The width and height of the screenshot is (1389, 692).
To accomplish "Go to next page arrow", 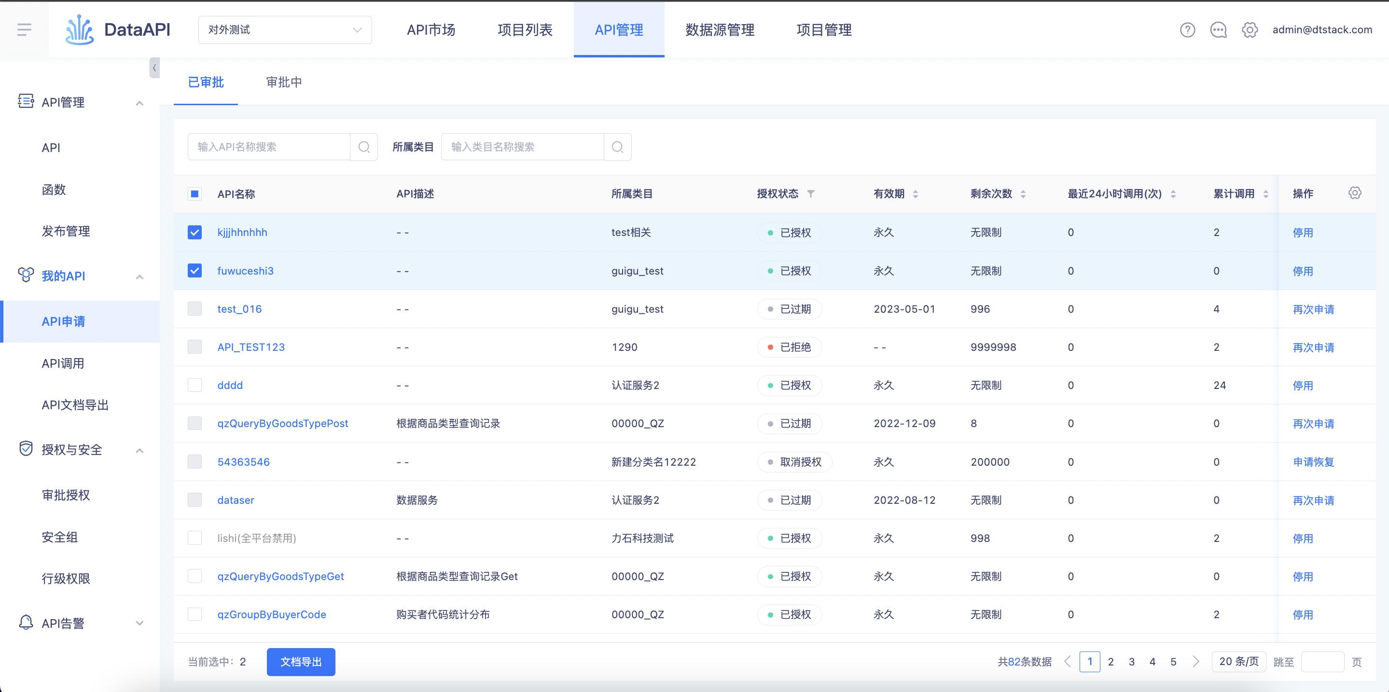I will tap(1196, 661).
